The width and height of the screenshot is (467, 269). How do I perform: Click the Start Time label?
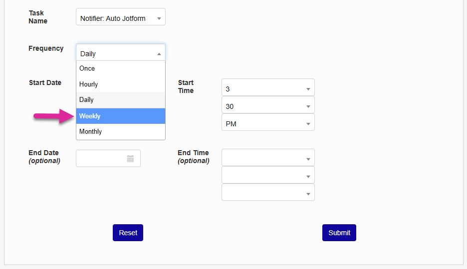(x=186, y=87)
